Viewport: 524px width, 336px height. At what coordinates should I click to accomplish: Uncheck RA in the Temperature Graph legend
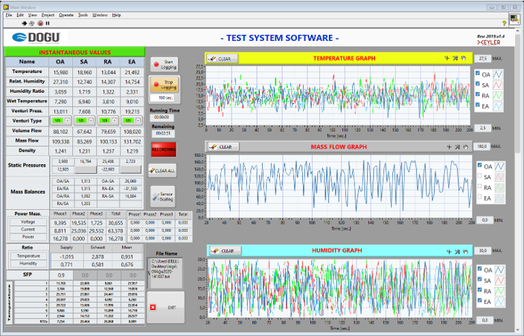click(x=478, y=94)
